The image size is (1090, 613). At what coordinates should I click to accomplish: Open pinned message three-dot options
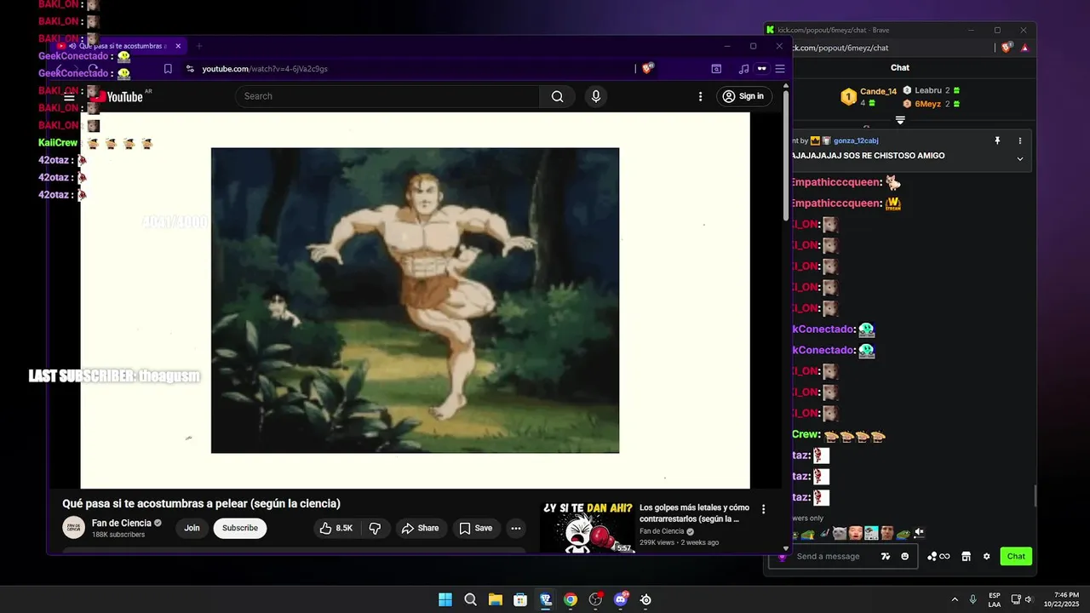pos(1019,140)
